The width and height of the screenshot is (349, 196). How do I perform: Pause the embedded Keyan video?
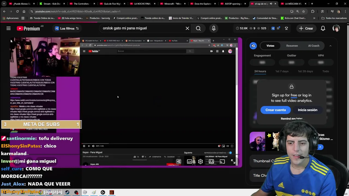click(84, 146)
